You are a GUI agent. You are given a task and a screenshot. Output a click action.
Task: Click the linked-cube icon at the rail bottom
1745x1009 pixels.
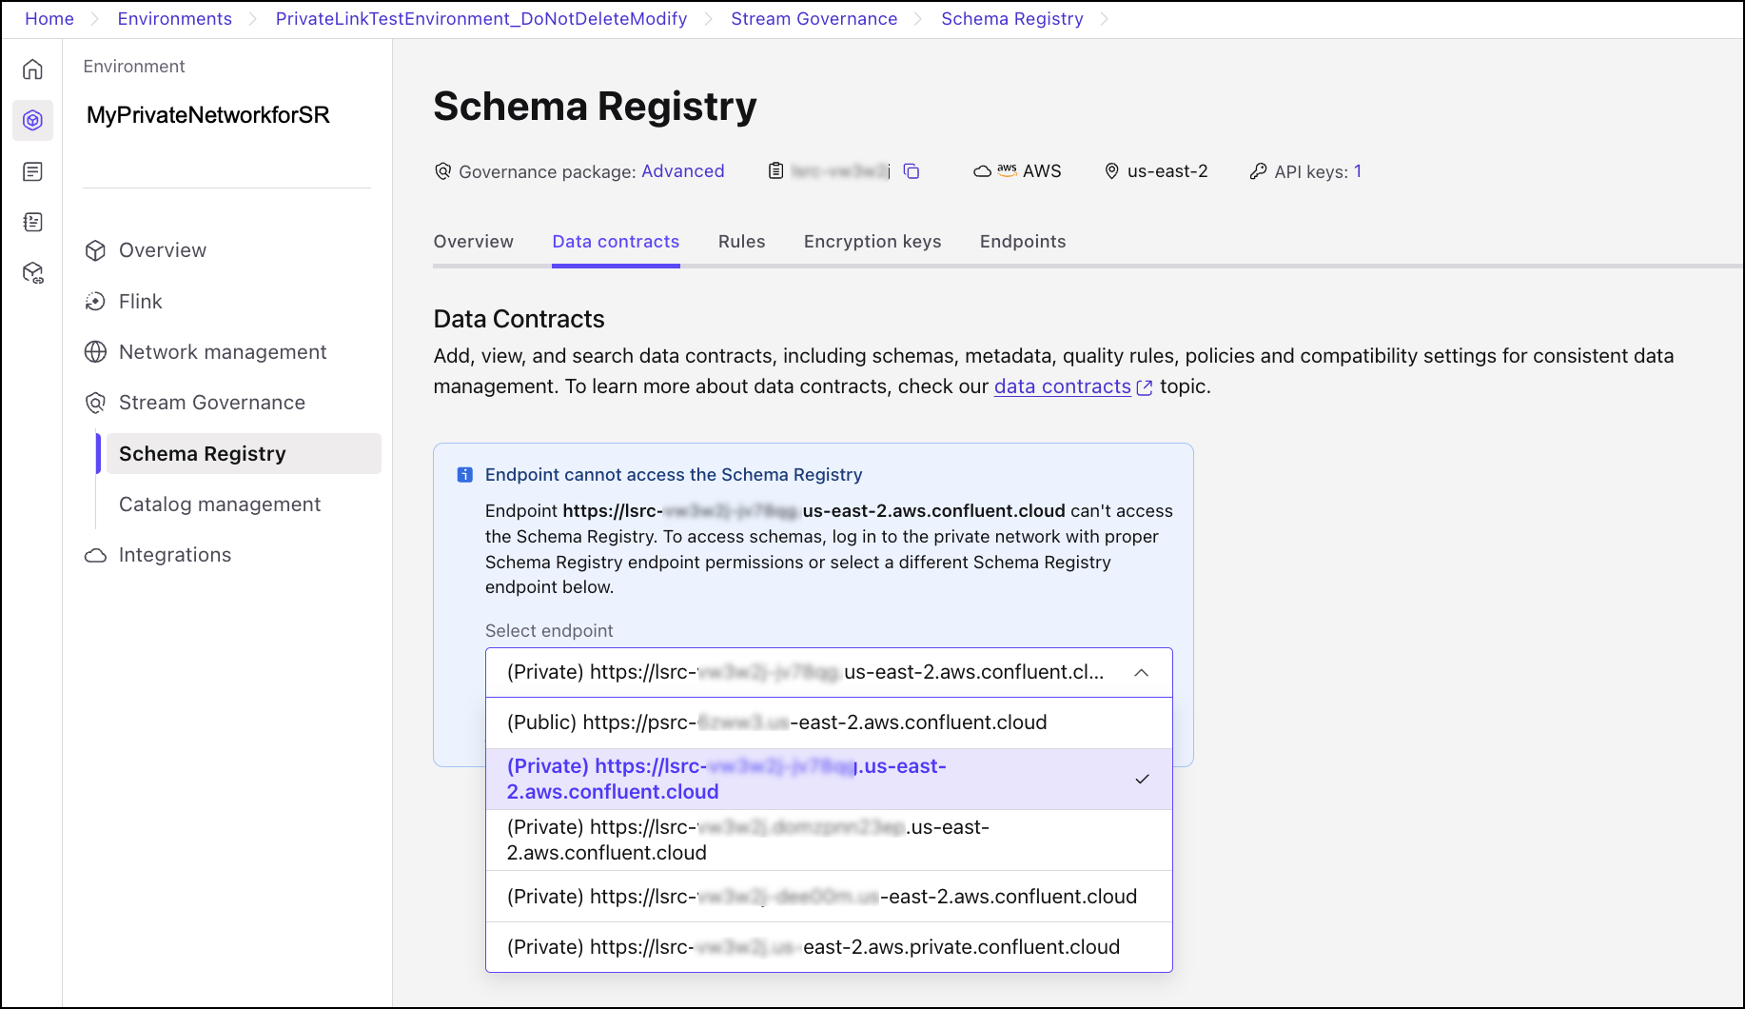click(x=32, y=272)
